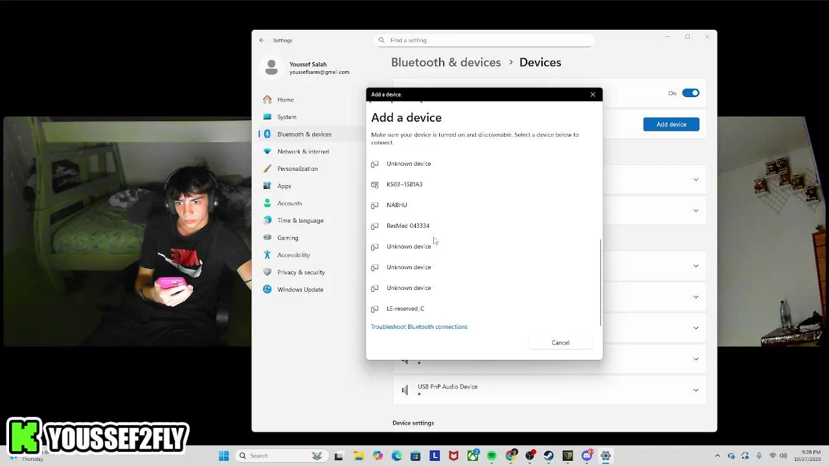
Task: Click Cancel in Add a device dialog
Action: (560, 343)
